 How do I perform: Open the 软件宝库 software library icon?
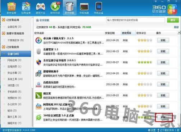click(x=12, y=8)
